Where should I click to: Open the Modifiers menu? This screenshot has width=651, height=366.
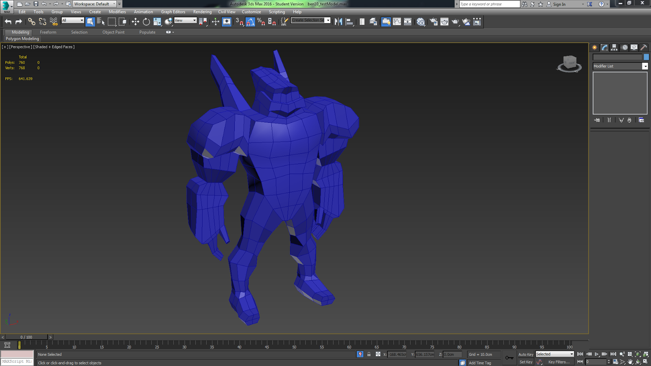tap(117, 12)
